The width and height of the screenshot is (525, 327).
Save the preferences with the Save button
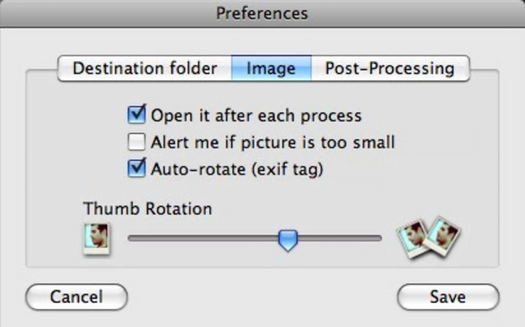(x=448, y=297)
